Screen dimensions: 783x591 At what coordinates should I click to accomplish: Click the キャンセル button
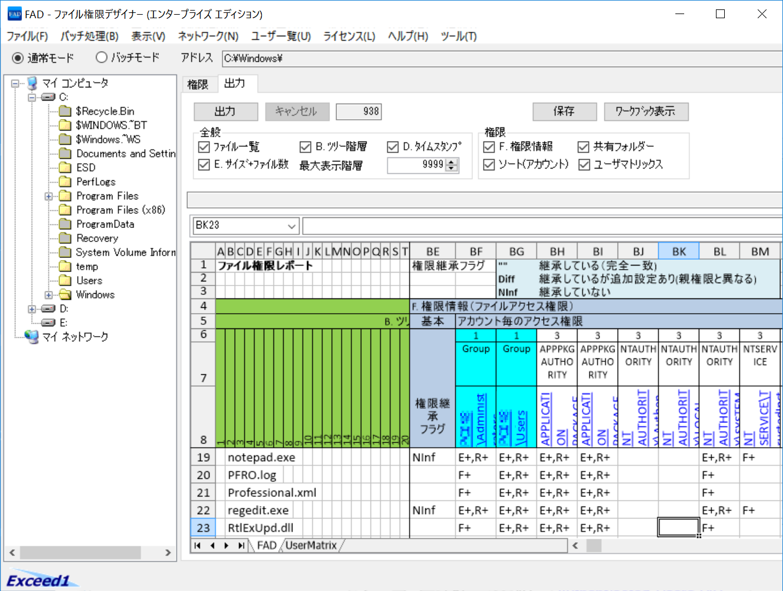[x=297, y=112]
